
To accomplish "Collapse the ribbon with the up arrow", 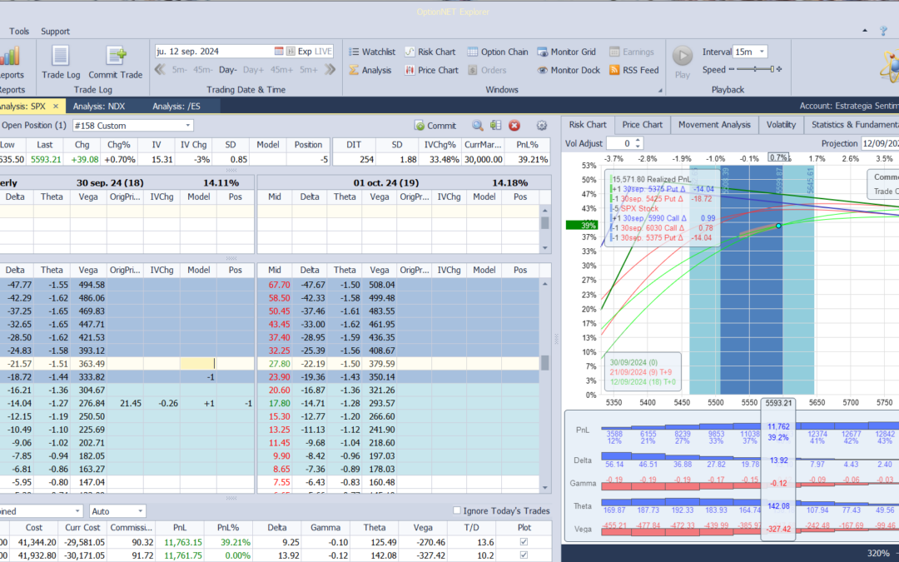I will pyautogui.click(x=865, y=31).
